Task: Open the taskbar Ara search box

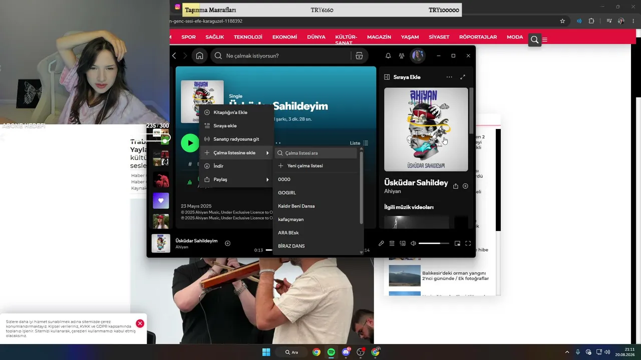Action: [291, 352]
